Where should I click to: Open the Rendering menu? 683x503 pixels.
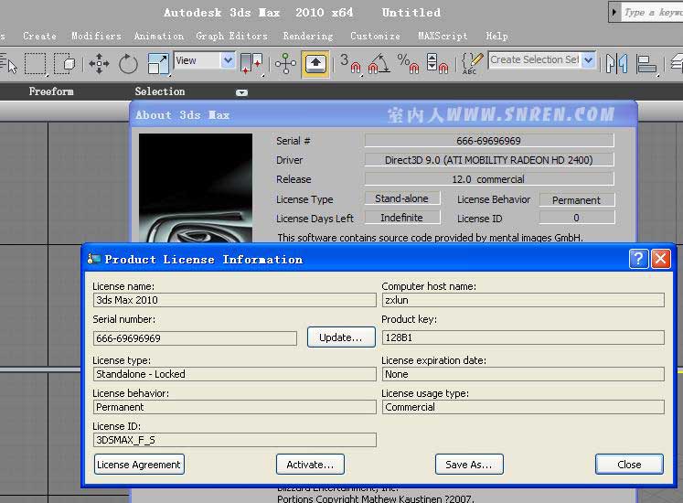click(x=307, y=36)
